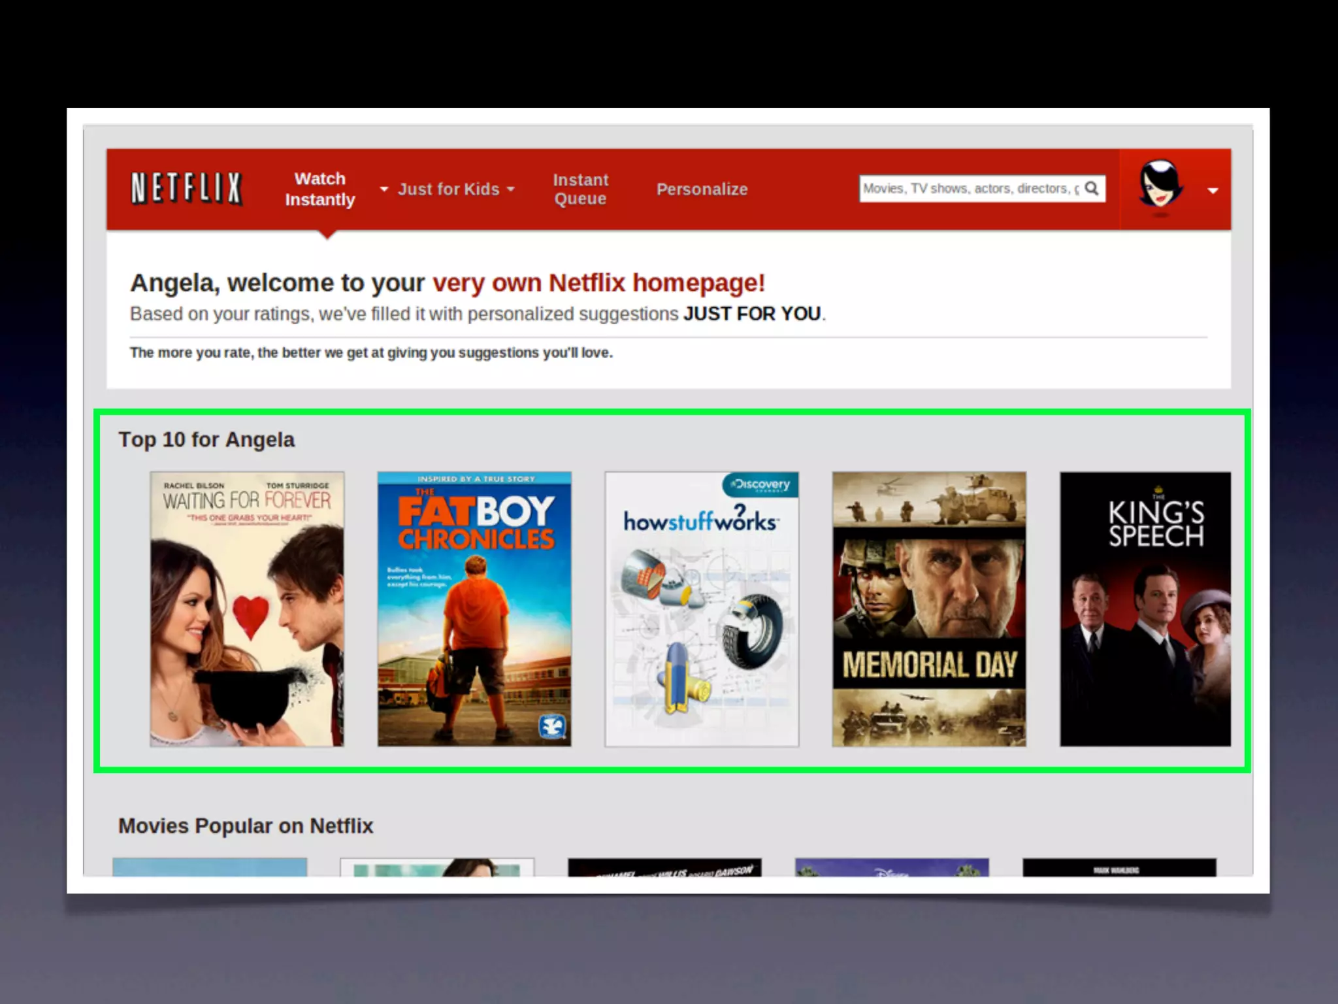Open the HowStuffWorks Discovery poster
Image resolution: width=1338 pixels, height=1004 pixels.
click(702, 609)
